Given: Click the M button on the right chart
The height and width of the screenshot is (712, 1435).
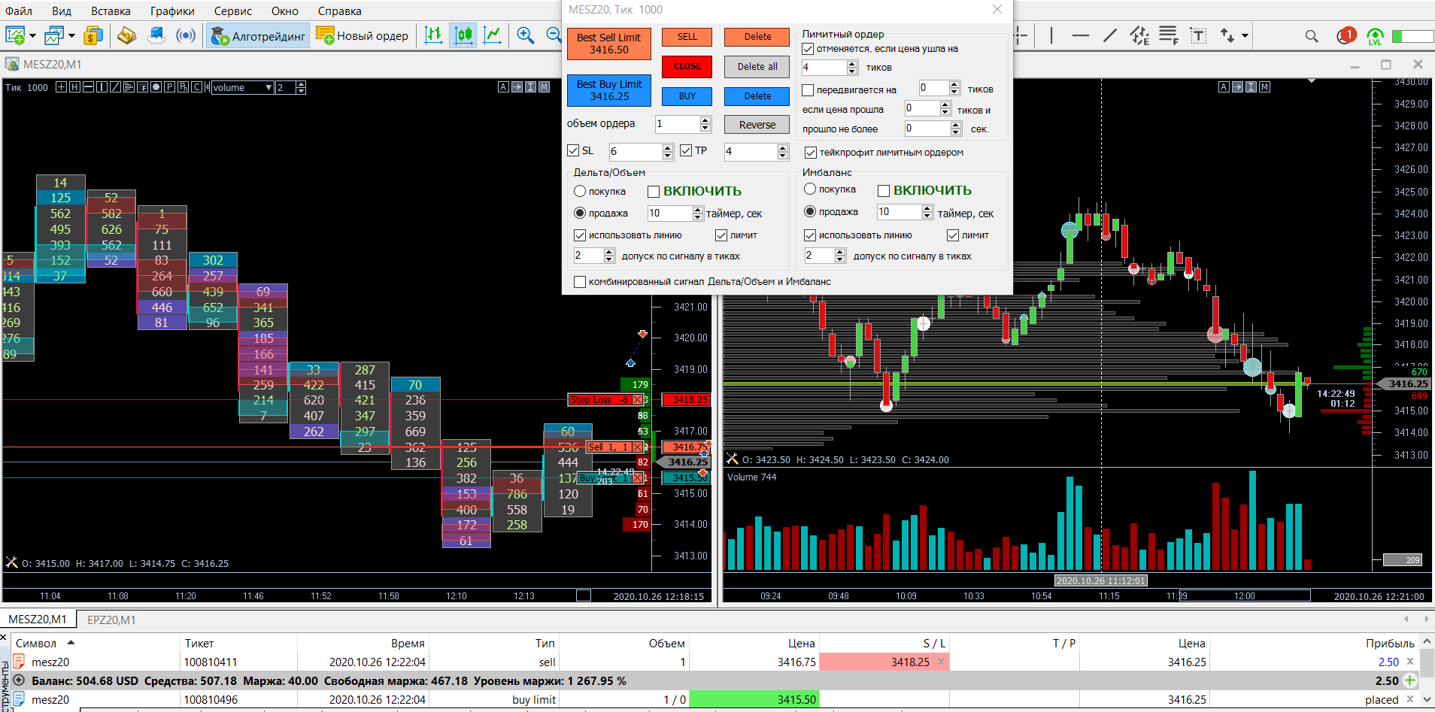Looking at the screenshot, I should coord(1264,87).
